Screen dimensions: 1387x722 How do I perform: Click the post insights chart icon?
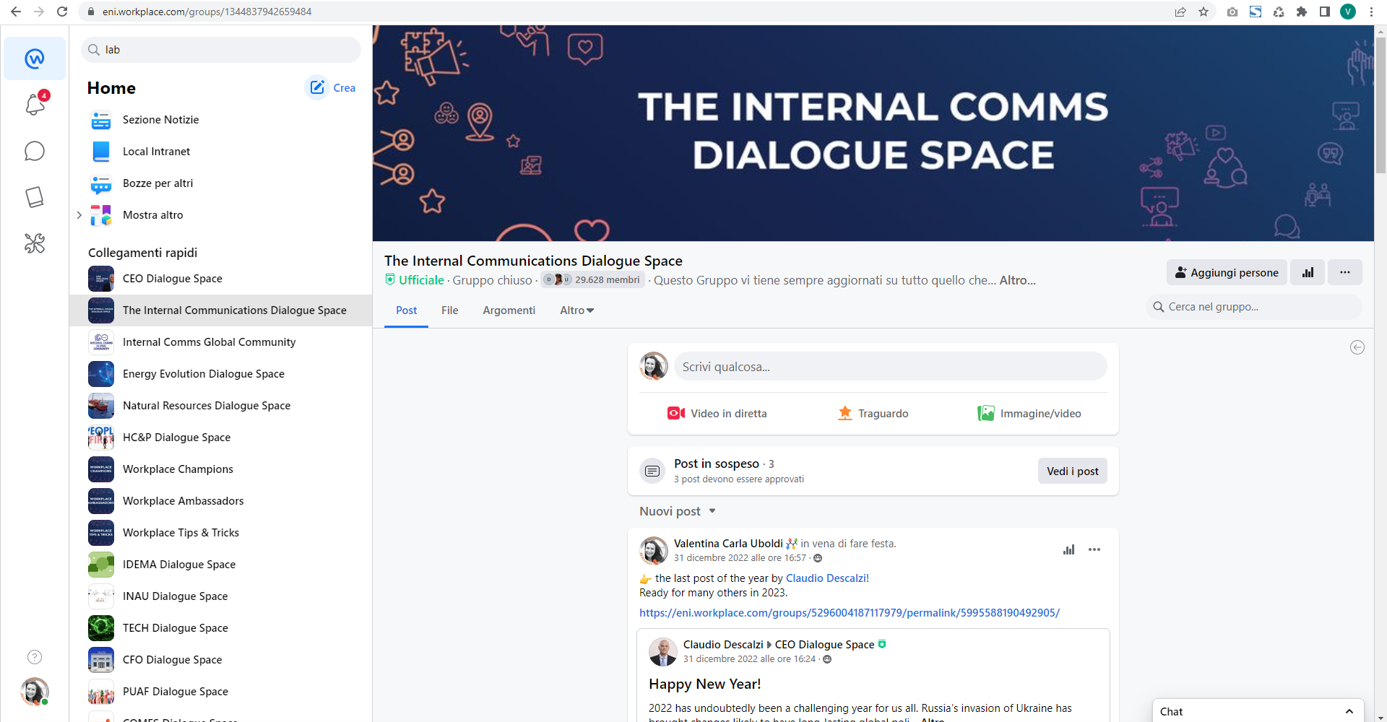pyautogui.click(x=1068, y=549)
